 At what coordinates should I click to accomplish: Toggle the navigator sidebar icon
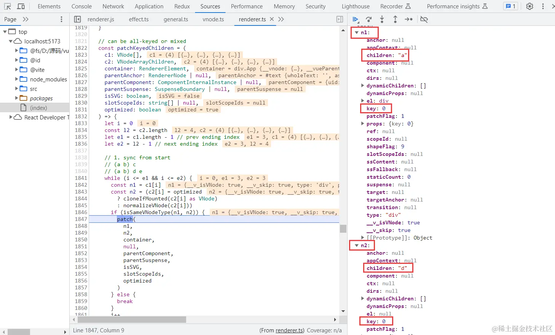(x=77, y=19)
